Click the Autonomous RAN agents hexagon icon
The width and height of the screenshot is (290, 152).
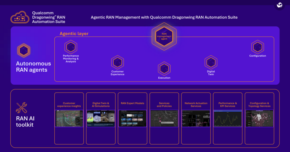pos(24,50)
